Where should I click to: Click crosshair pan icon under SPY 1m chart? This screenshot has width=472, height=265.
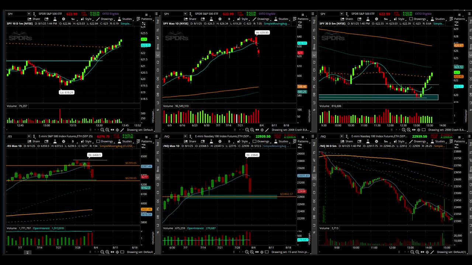tap(117, 130)
